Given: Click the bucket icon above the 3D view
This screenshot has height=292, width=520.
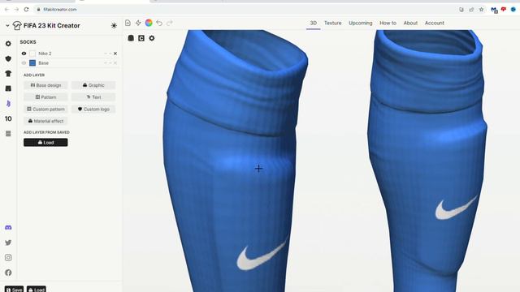Looking at the screenshot, I should [131, 38].
